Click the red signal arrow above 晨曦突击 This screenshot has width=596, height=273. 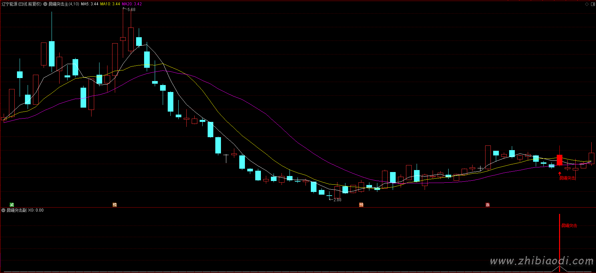(560, 173)
